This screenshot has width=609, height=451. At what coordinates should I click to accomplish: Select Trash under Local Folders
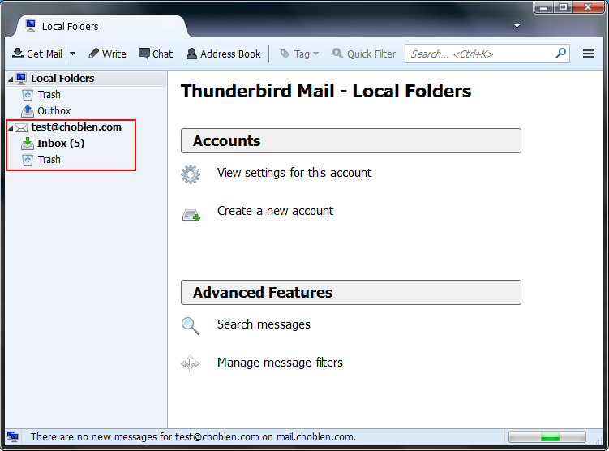click(49, 95)
